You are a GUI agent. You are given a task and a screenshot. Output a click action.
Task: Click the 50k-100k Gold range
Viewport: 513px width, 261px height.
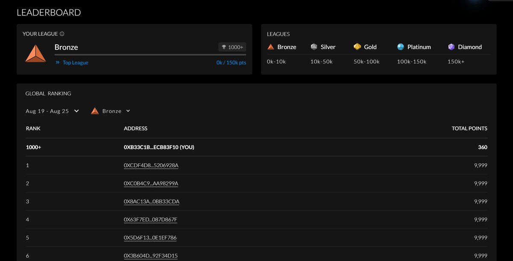click(x=366, y=61)
